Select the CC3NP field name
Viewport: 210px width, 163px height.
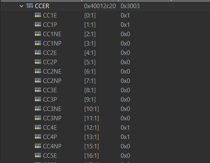[52, 118]
